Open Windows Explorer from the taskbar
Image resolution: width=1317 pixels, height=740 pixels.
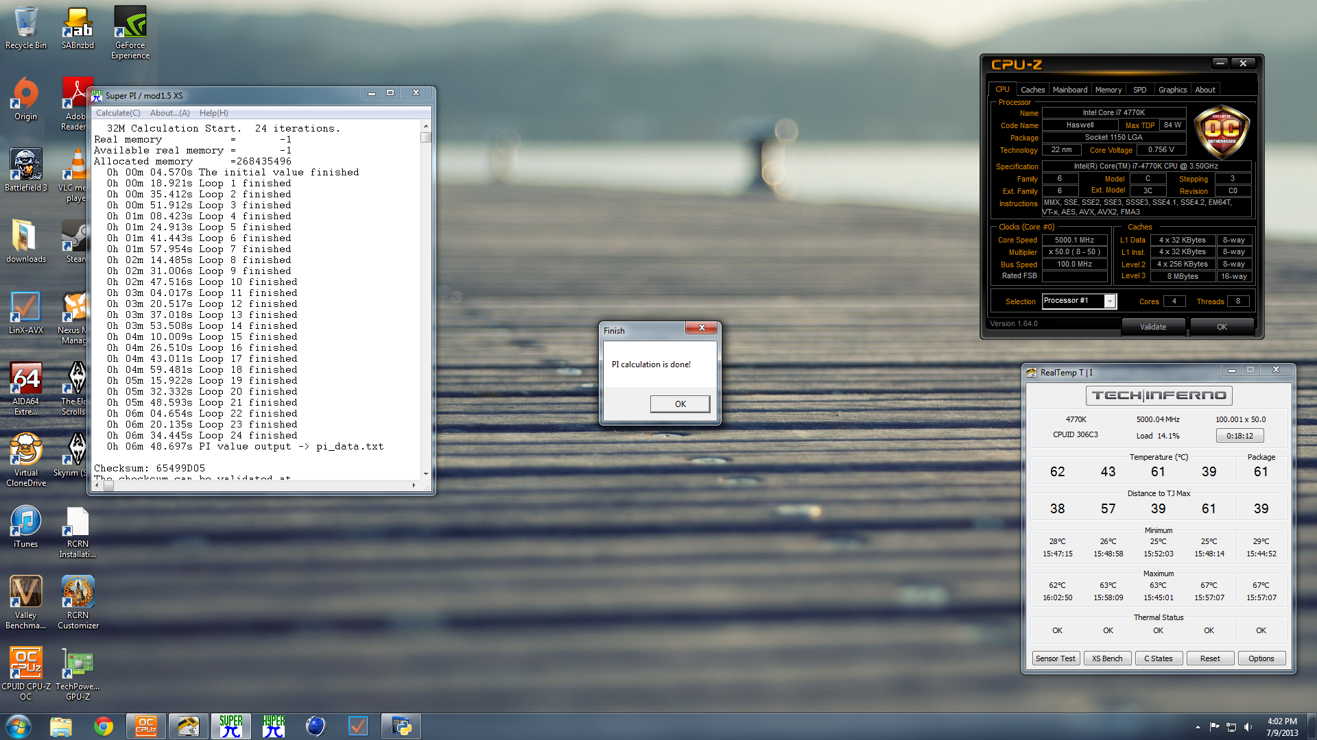[61, 726]
